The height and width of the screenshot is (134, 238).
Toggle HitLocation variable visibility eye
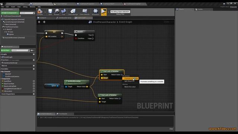34,91
